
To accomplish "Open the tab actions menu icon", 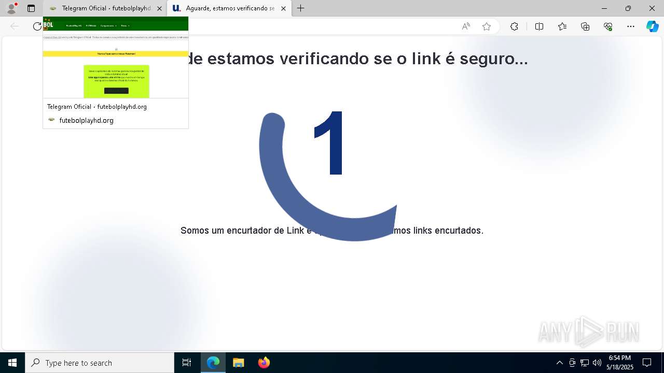I will point(31,8).
